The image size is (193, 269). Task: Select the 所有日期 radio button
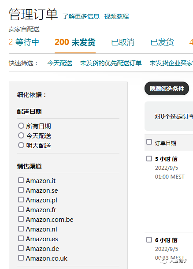click(21, 126)
